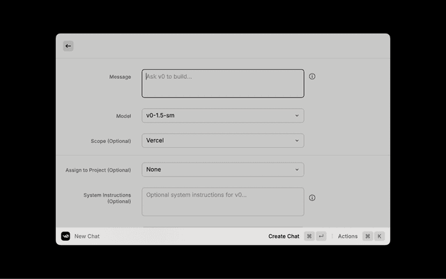
Task: Focus the System Instructions text area
Action: pos(222,202)
